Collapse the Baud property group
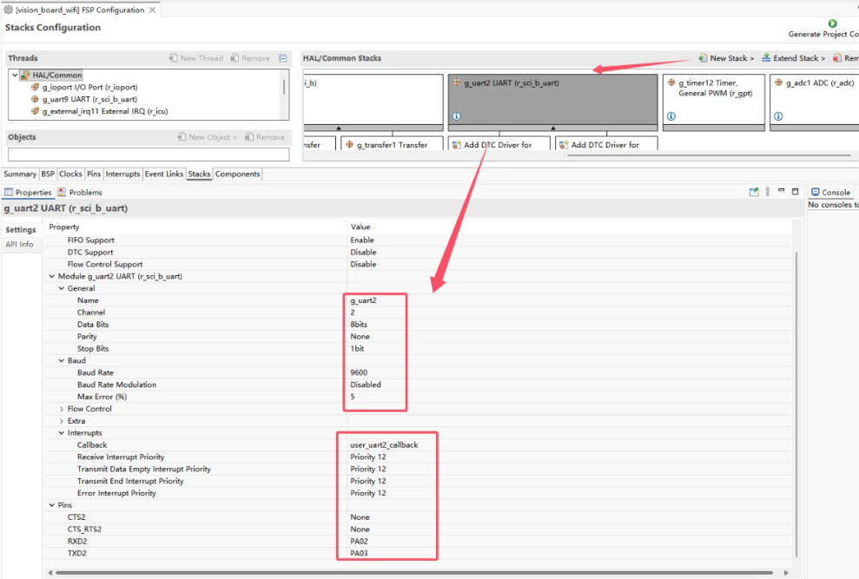 tap(62, 360)
